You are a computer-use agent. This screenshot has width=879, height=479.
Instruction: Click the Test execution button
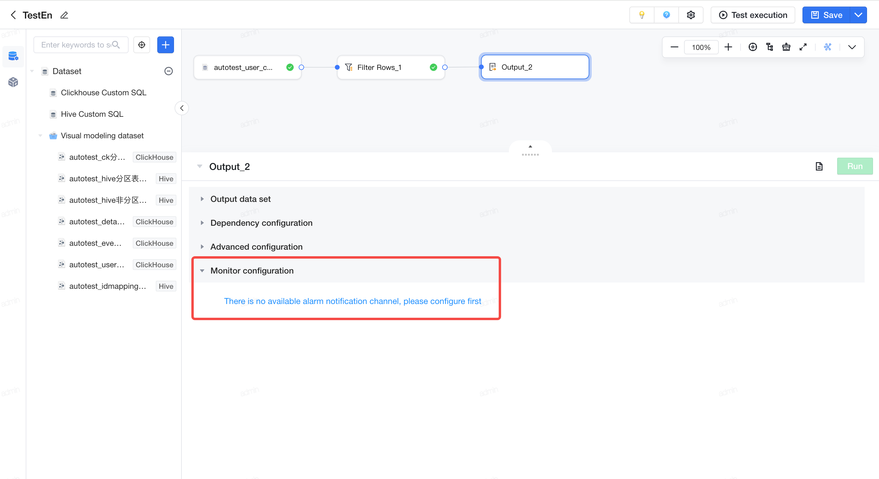[753, 15]
